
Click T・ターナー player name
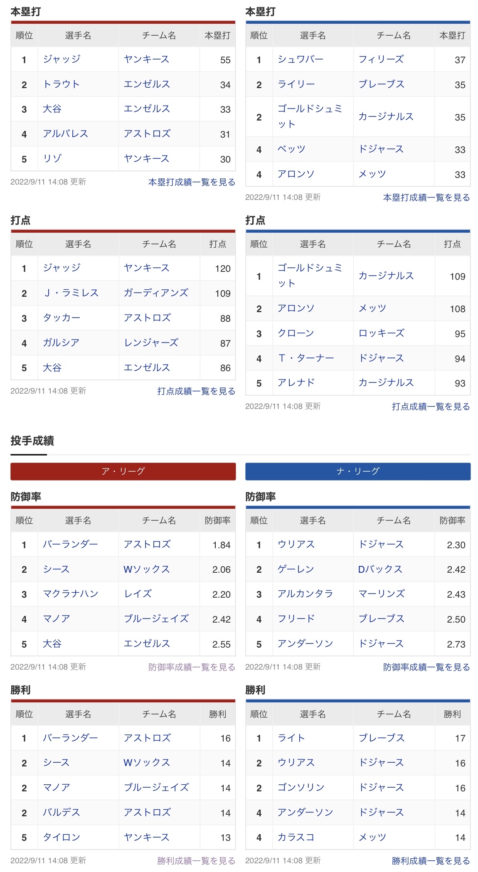306,358
